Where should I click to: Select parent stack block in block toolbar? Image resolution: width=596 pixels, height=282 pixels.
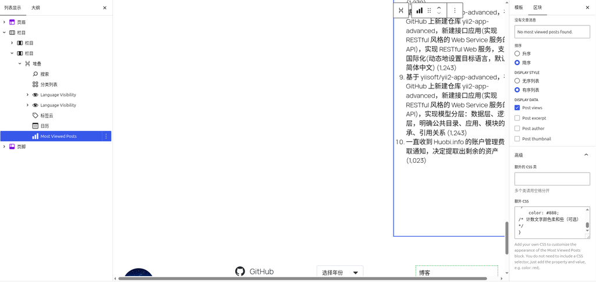click(401, 10)
